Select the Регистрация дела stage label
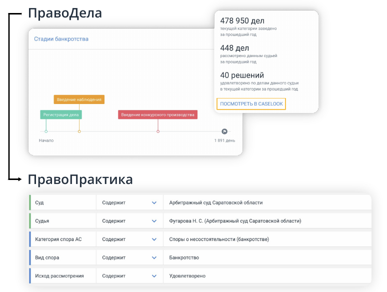This screenshot has width=387, height=292. (x=61, y=114)
